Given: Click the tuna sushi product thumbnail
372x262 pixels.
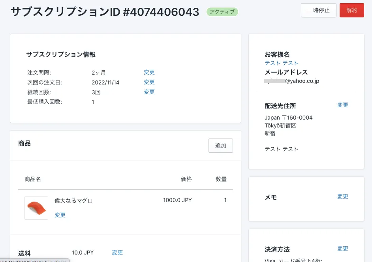Looking at the screenshot, I should click(36, 208).
